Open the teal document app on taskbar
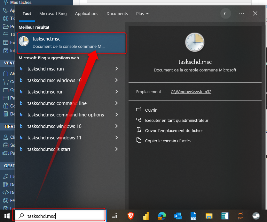This screenshot has width=267, height=222. [224, 216]
